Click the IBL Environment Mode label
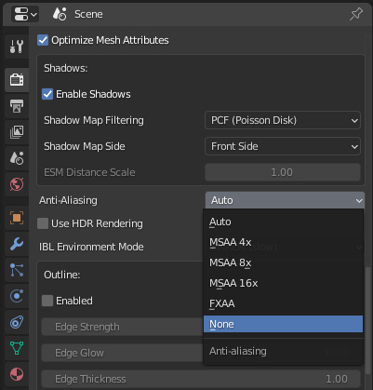The height and width of the screenshot is (390, 373). tap(91, 247)
